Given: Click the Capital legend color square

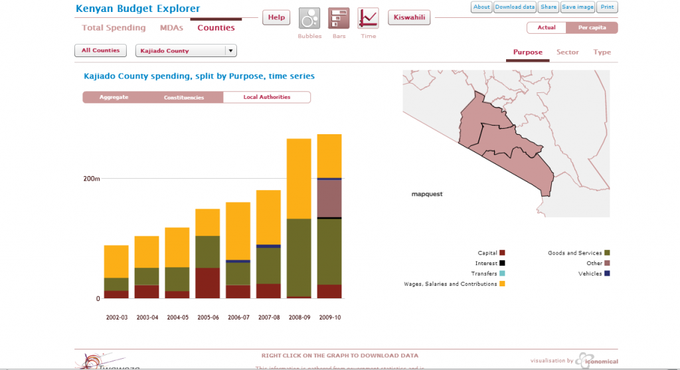Looking at the screenshot, I should [x=502, y=253].
